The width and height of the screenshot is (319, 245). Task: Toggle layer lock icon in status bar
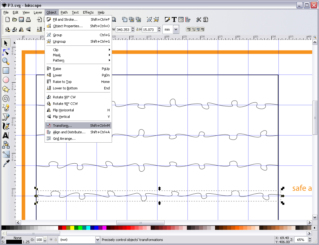coord(56,239)
